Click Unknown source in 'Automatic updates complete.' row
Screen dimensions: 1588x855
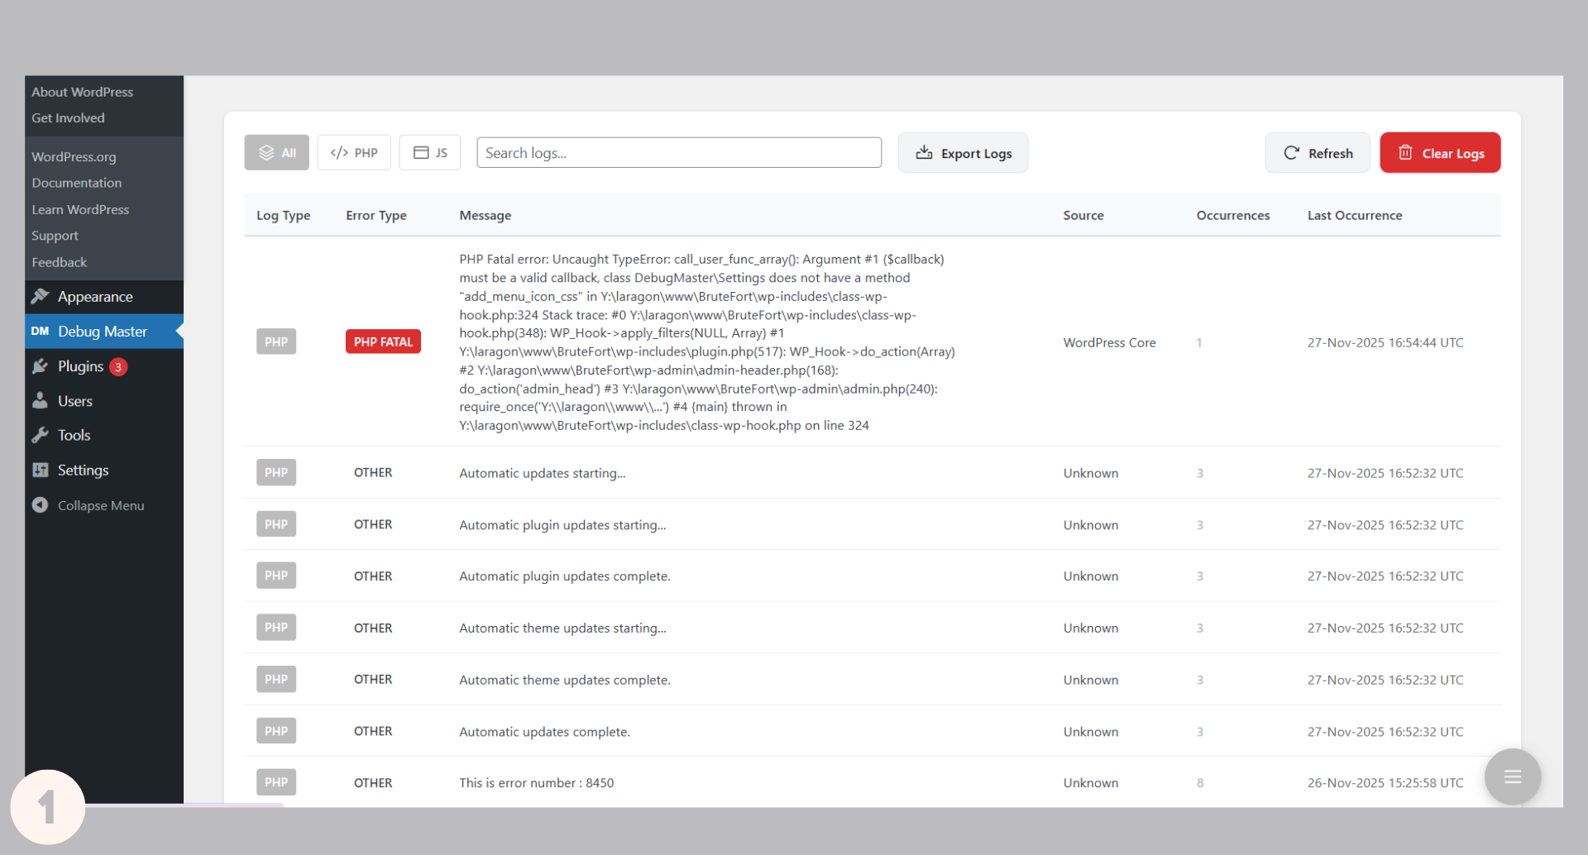coord(1091,732)
